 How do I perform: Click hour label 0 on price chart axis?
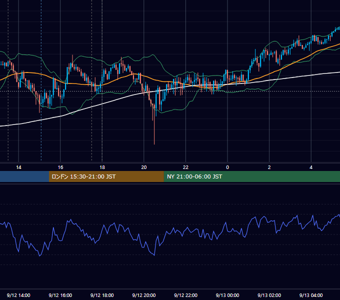[x=227, y=167]
